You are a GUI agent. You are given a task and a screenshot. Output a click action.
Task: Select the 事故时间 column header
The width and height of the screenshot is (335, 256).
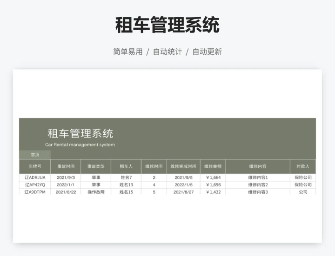click(x=66, y=166)
